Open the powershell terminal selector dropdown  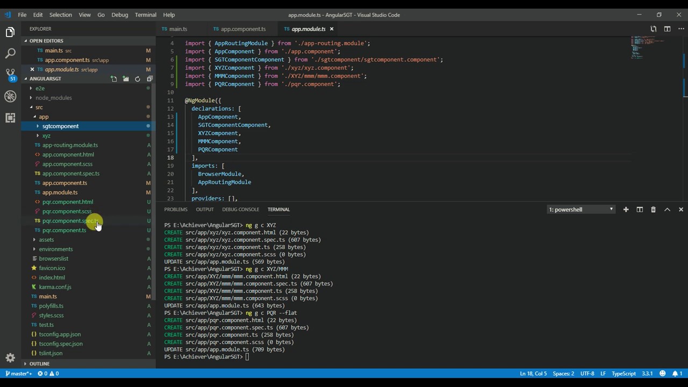580,210
